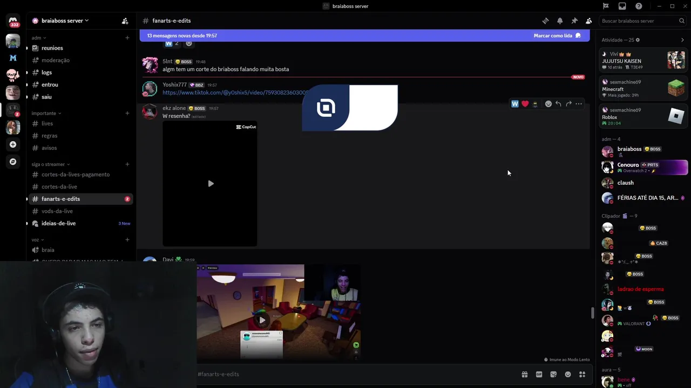Open notification settings bell icon
Image resolution: width=691 pixels, height=388 pixels.
[560, 21]
